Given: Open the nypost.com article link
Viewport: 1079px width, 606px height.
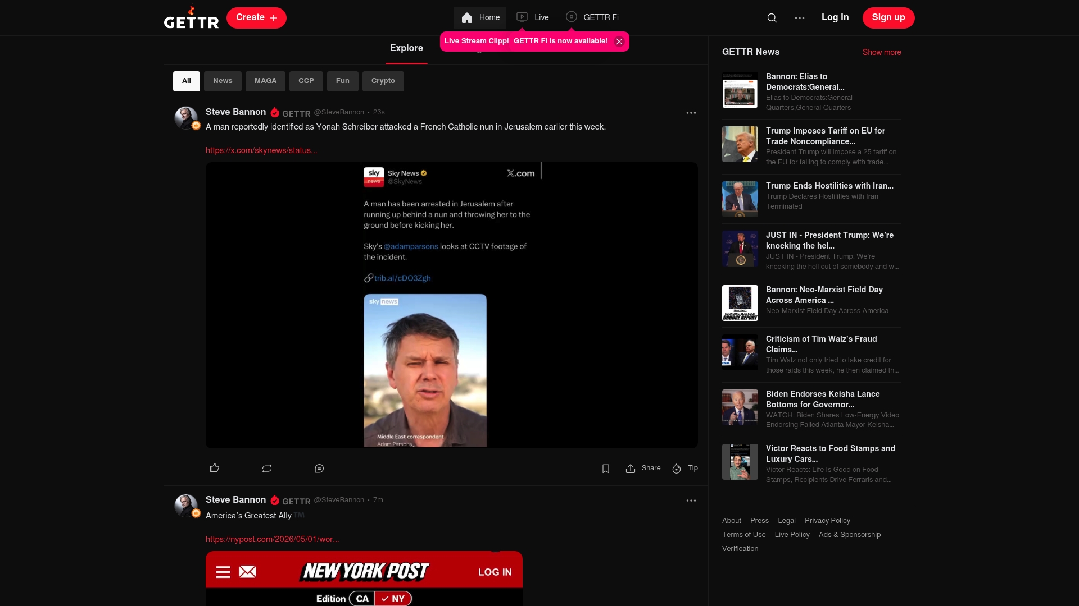Looking at the screenshot, I should [272, 539].
